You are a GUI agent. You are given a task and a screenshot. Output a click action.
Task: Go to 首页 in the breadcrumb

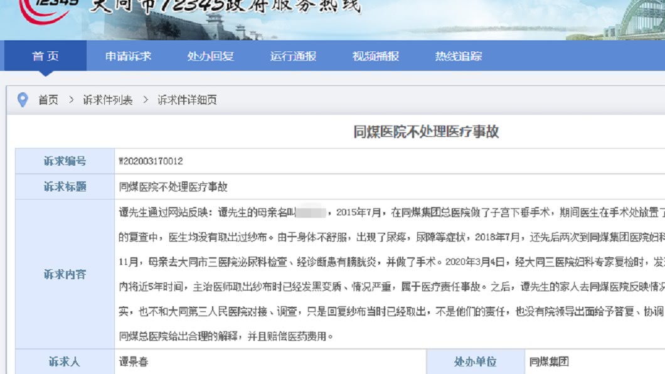tap(48, 100)
